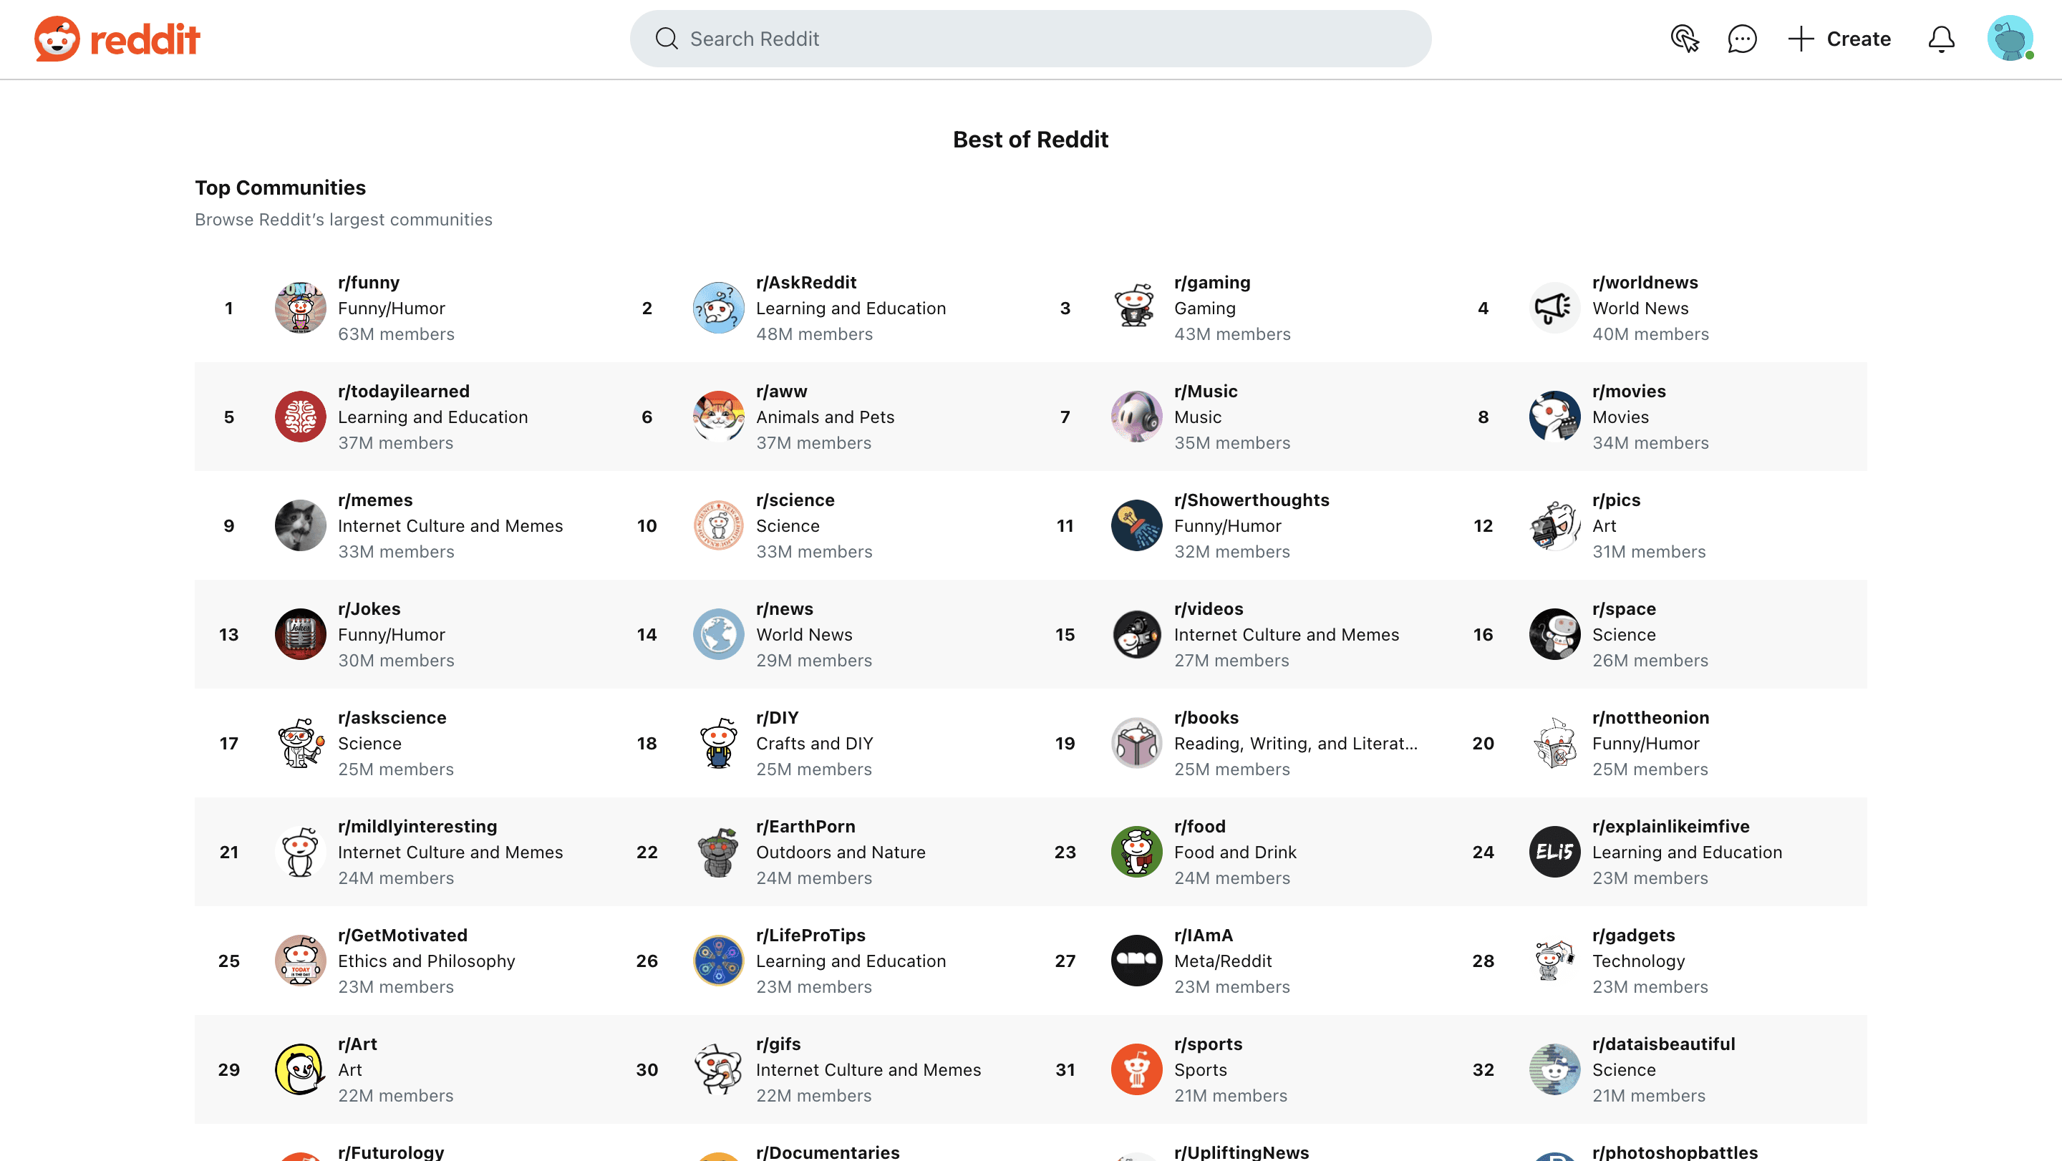This screenshot has height=1161, width=2062.
Task: Select the r/explainlikeimfive ELI5 icon
Action: coord(1554,852)
